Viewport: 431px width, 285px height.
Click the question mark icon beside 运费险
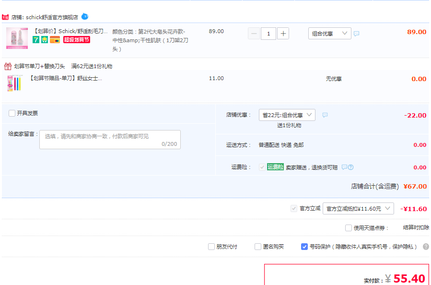click(x=351, y=167)
